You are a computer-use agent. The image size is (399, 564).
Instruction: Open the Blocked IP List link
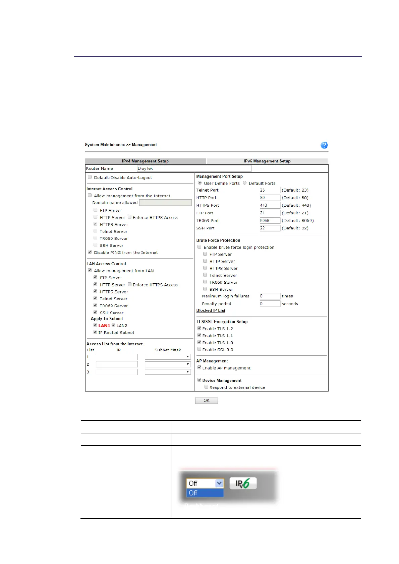(211, 310)
